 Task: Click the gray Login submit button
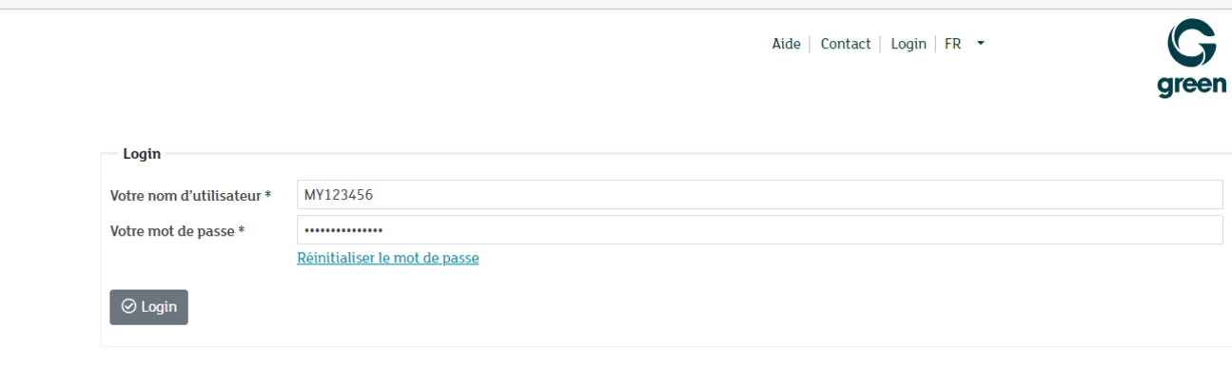coord(149,307)
